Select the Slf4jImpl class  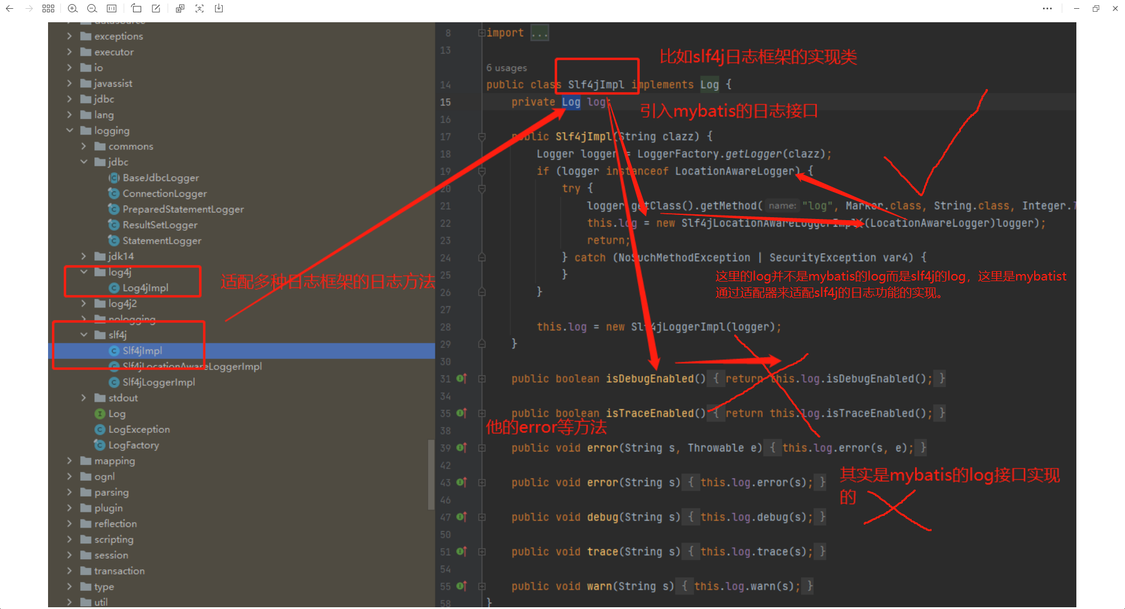click(x=142, y=351)
